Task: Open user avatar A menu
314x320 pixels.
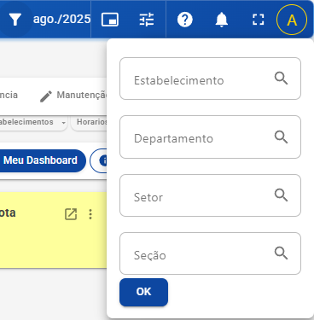Action: [292, 20]
